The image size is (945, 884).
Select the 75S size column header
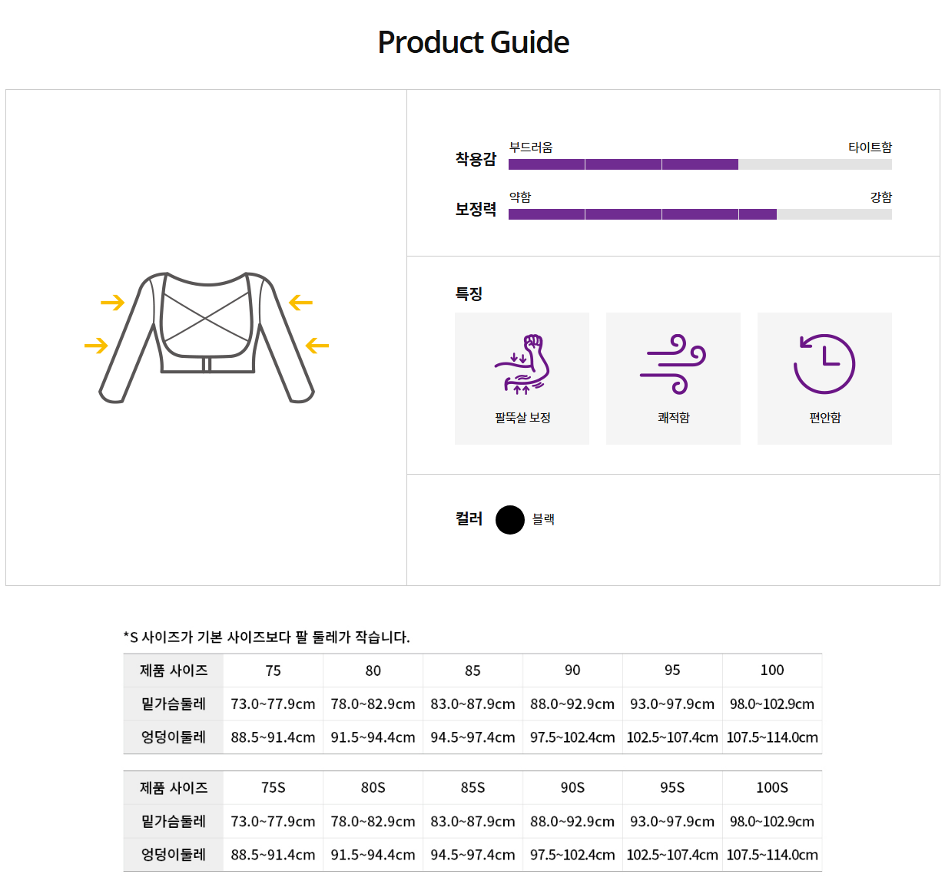coord(273,788)
